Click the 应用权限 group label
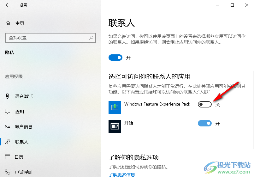The width and height of the screenshot is (254, 177). (14, 76)
